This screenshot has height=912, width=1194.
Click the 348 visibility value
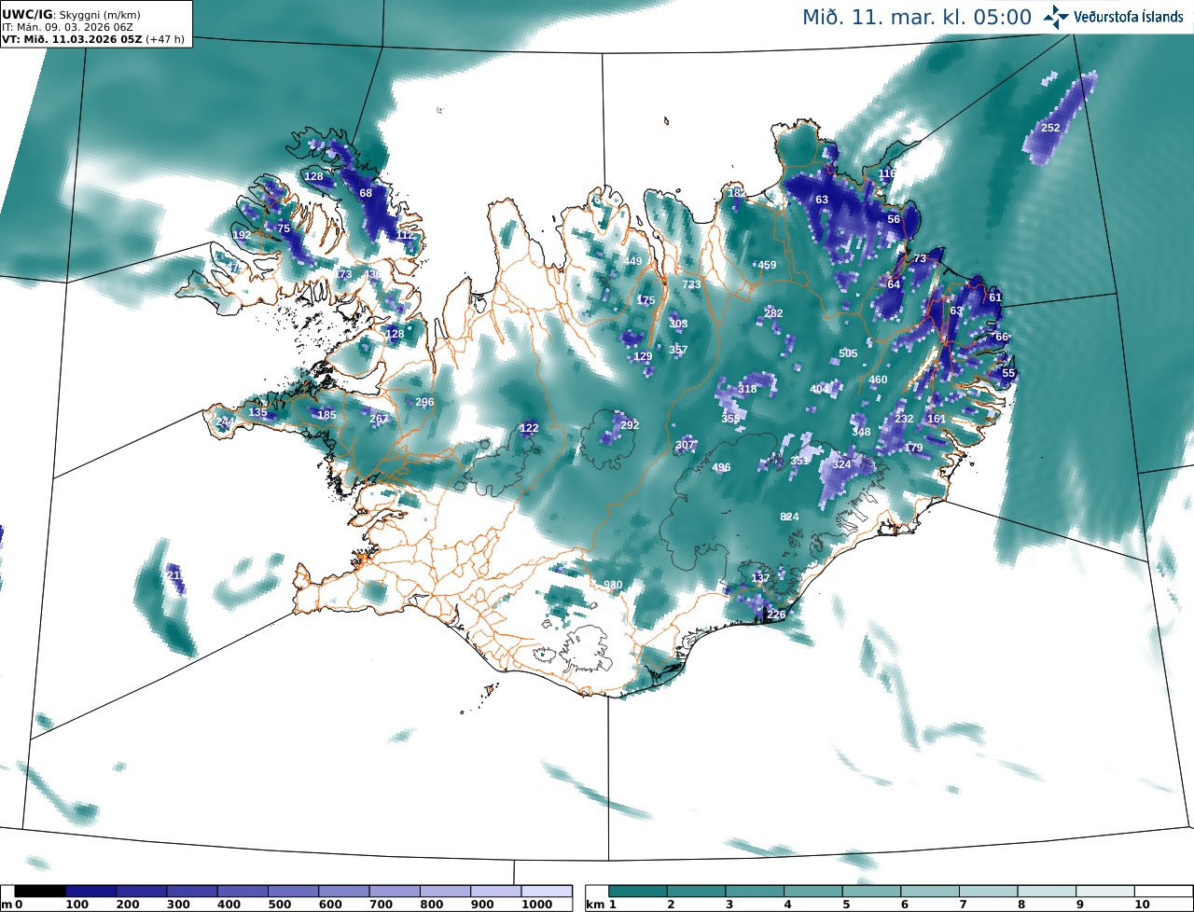[x=861, y=432]
